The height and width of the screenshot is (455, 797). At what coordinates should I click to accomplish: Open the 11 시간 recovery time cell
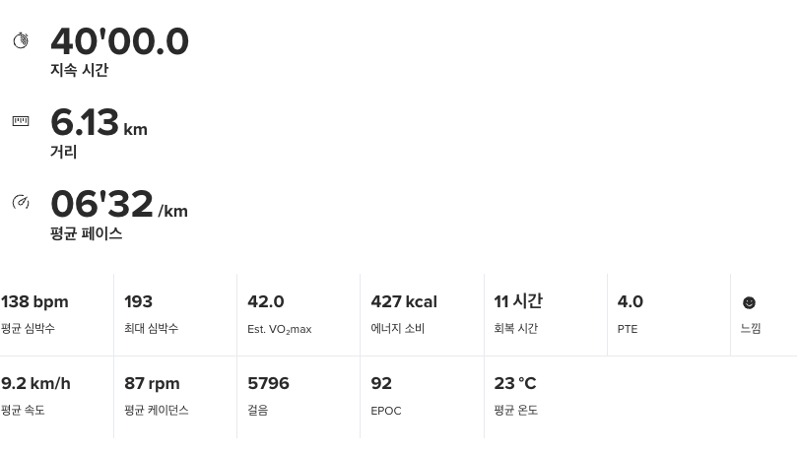point(546,315)
